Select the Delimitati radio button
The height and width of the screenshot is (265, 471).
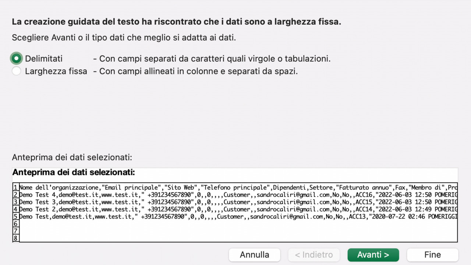pyautogui.click(x=16, y=59)
